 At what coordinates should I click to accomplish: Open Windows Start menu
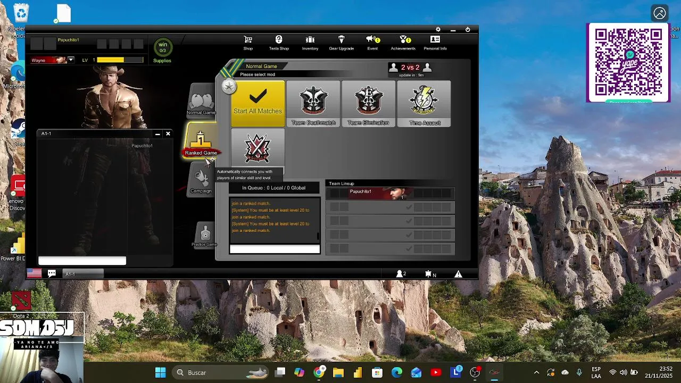coord(160,372)
